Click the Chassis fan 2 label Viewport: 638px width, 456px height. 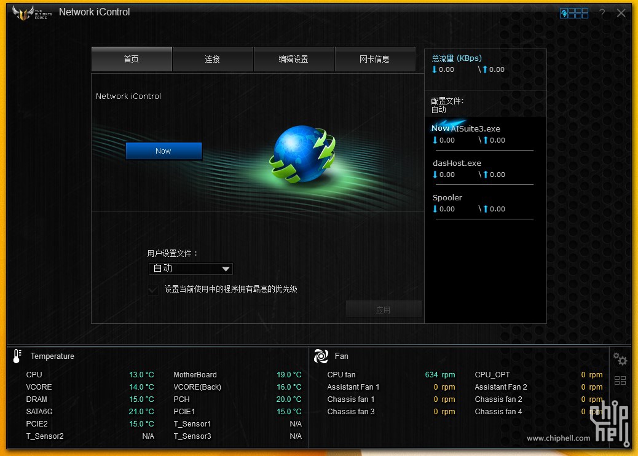tap(498, 399)
